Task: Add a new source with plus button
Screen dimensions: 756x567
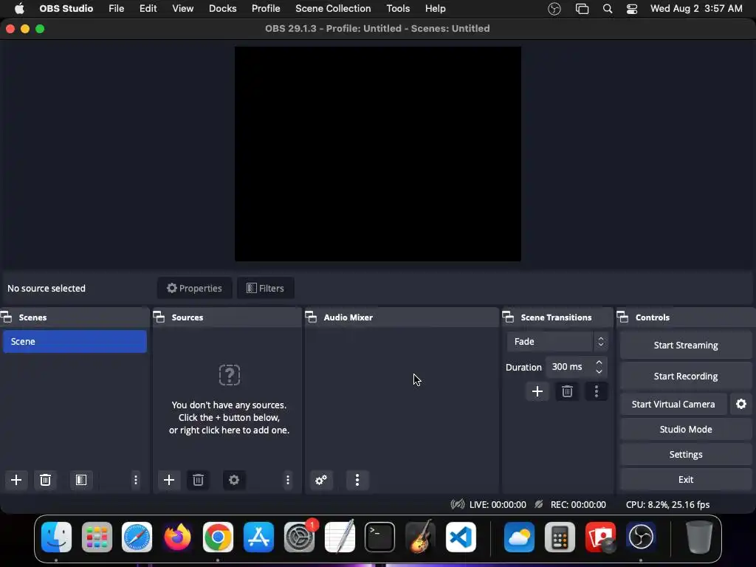Action: 169,480
